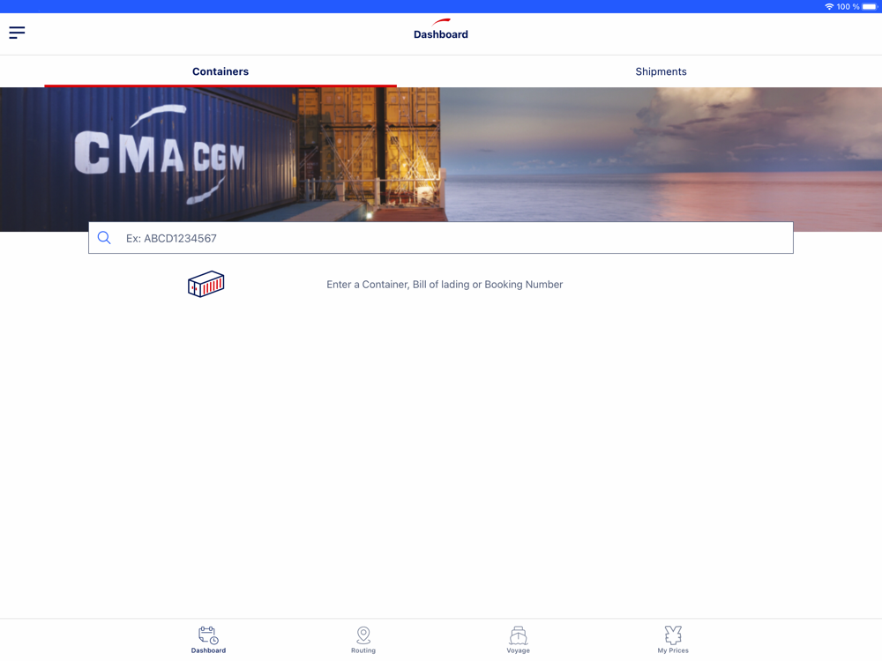This screenshot has height=661, width=882.
Task: Open Routing in the bottom bar
Action: coord(363,640)
